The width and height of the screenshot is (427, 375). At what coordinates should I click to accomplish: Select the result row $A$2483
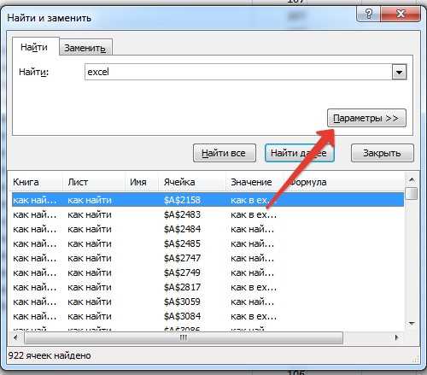[208, 214]
